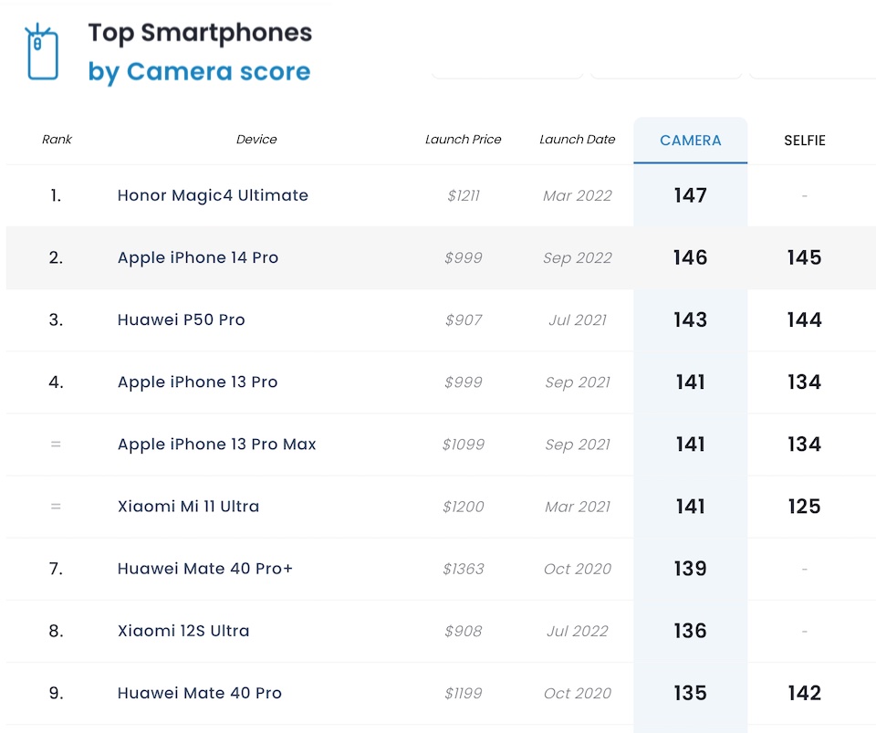Switch to the SELFIE score tab
The image size is (876, 733).
point(804,141)
